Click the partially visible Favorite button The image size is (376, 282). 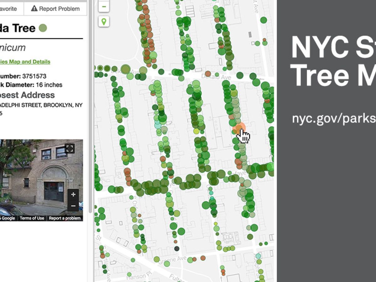[x=12, y=8]
